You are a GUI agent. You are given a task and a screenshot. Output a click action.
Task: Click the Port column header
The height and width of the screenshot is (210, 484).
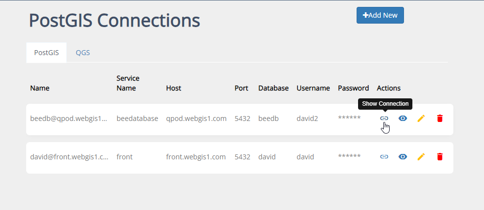[x=241, y=89]
